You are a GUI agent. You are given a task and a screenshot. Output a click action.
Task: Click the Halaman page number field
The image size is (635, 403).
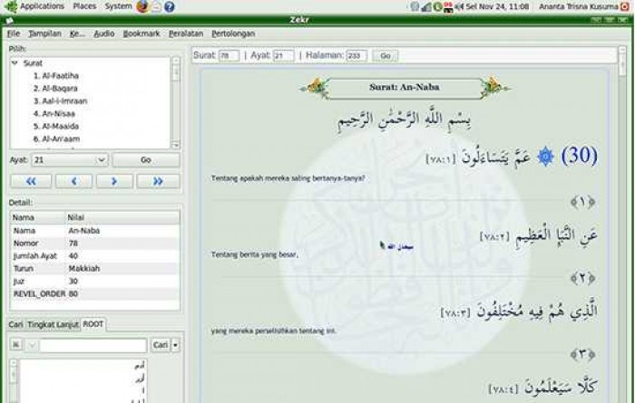(357, 56)
